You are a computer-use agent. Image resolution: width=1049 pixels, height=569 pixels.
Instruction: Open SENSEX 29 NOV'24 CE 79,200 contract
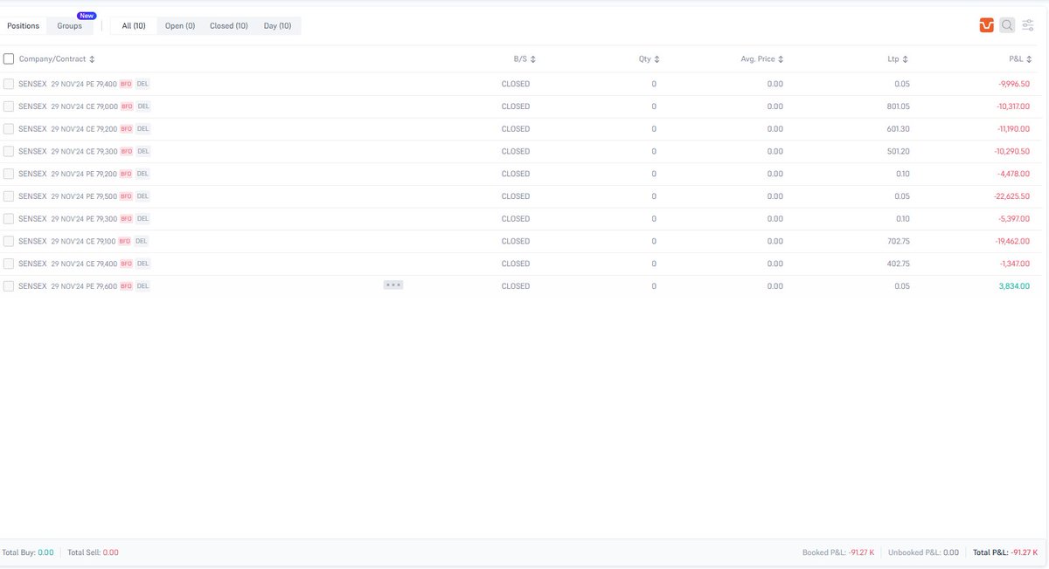click(x=67, y=129)
